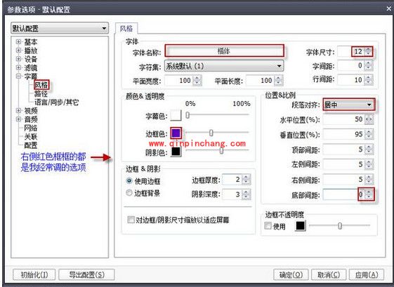This screenshot has width=394, height=287.
Task: Click the 字体尺寸 spinner arrows
Action: (x=369, y=51)
